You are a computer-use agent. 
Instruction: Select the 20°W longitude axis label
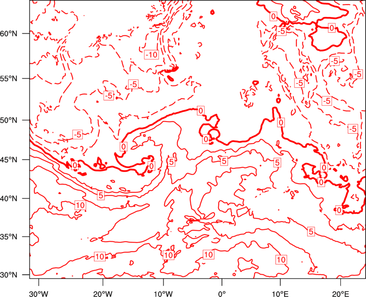tap(103, 294)
